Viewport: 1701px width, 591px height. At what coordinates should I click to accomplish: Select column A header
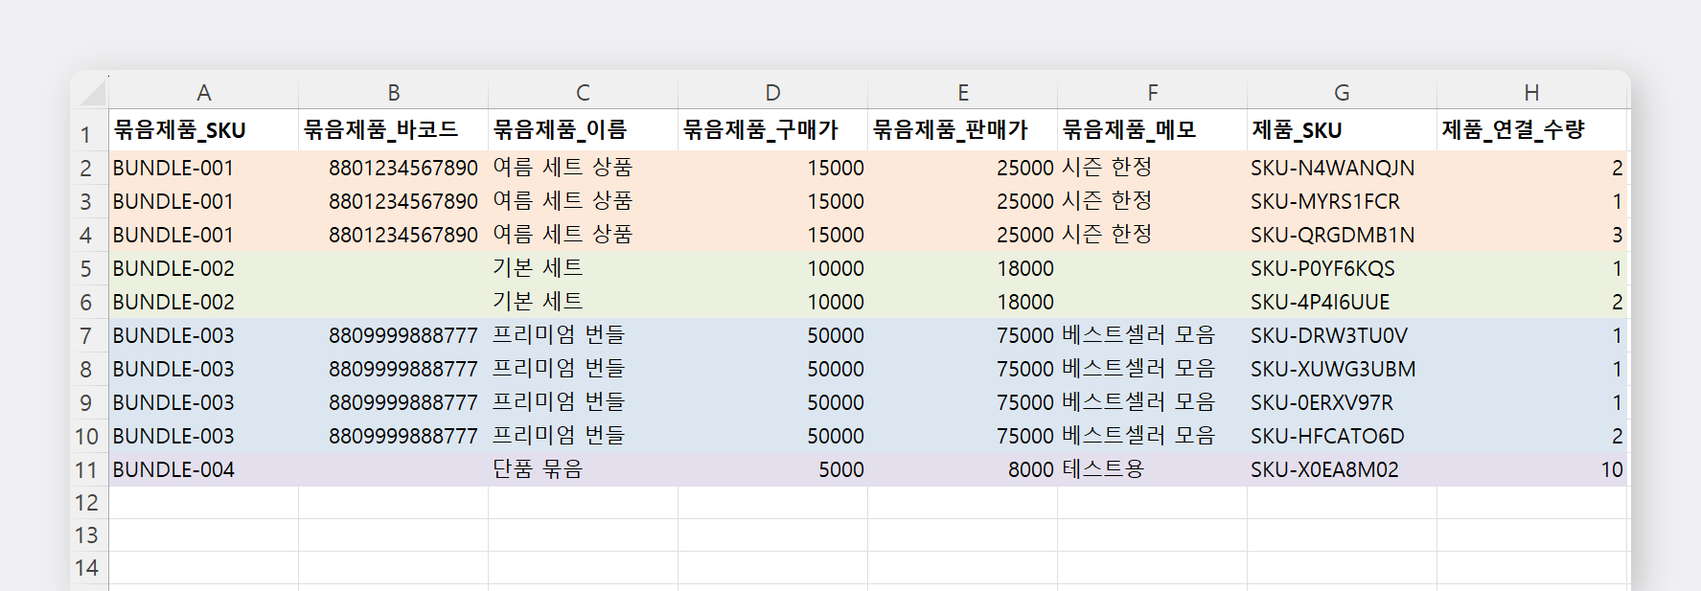click(x=203, y=93)
